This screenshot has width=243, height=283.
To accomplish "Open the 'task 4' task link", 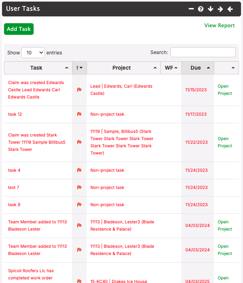I will (14, 170).
